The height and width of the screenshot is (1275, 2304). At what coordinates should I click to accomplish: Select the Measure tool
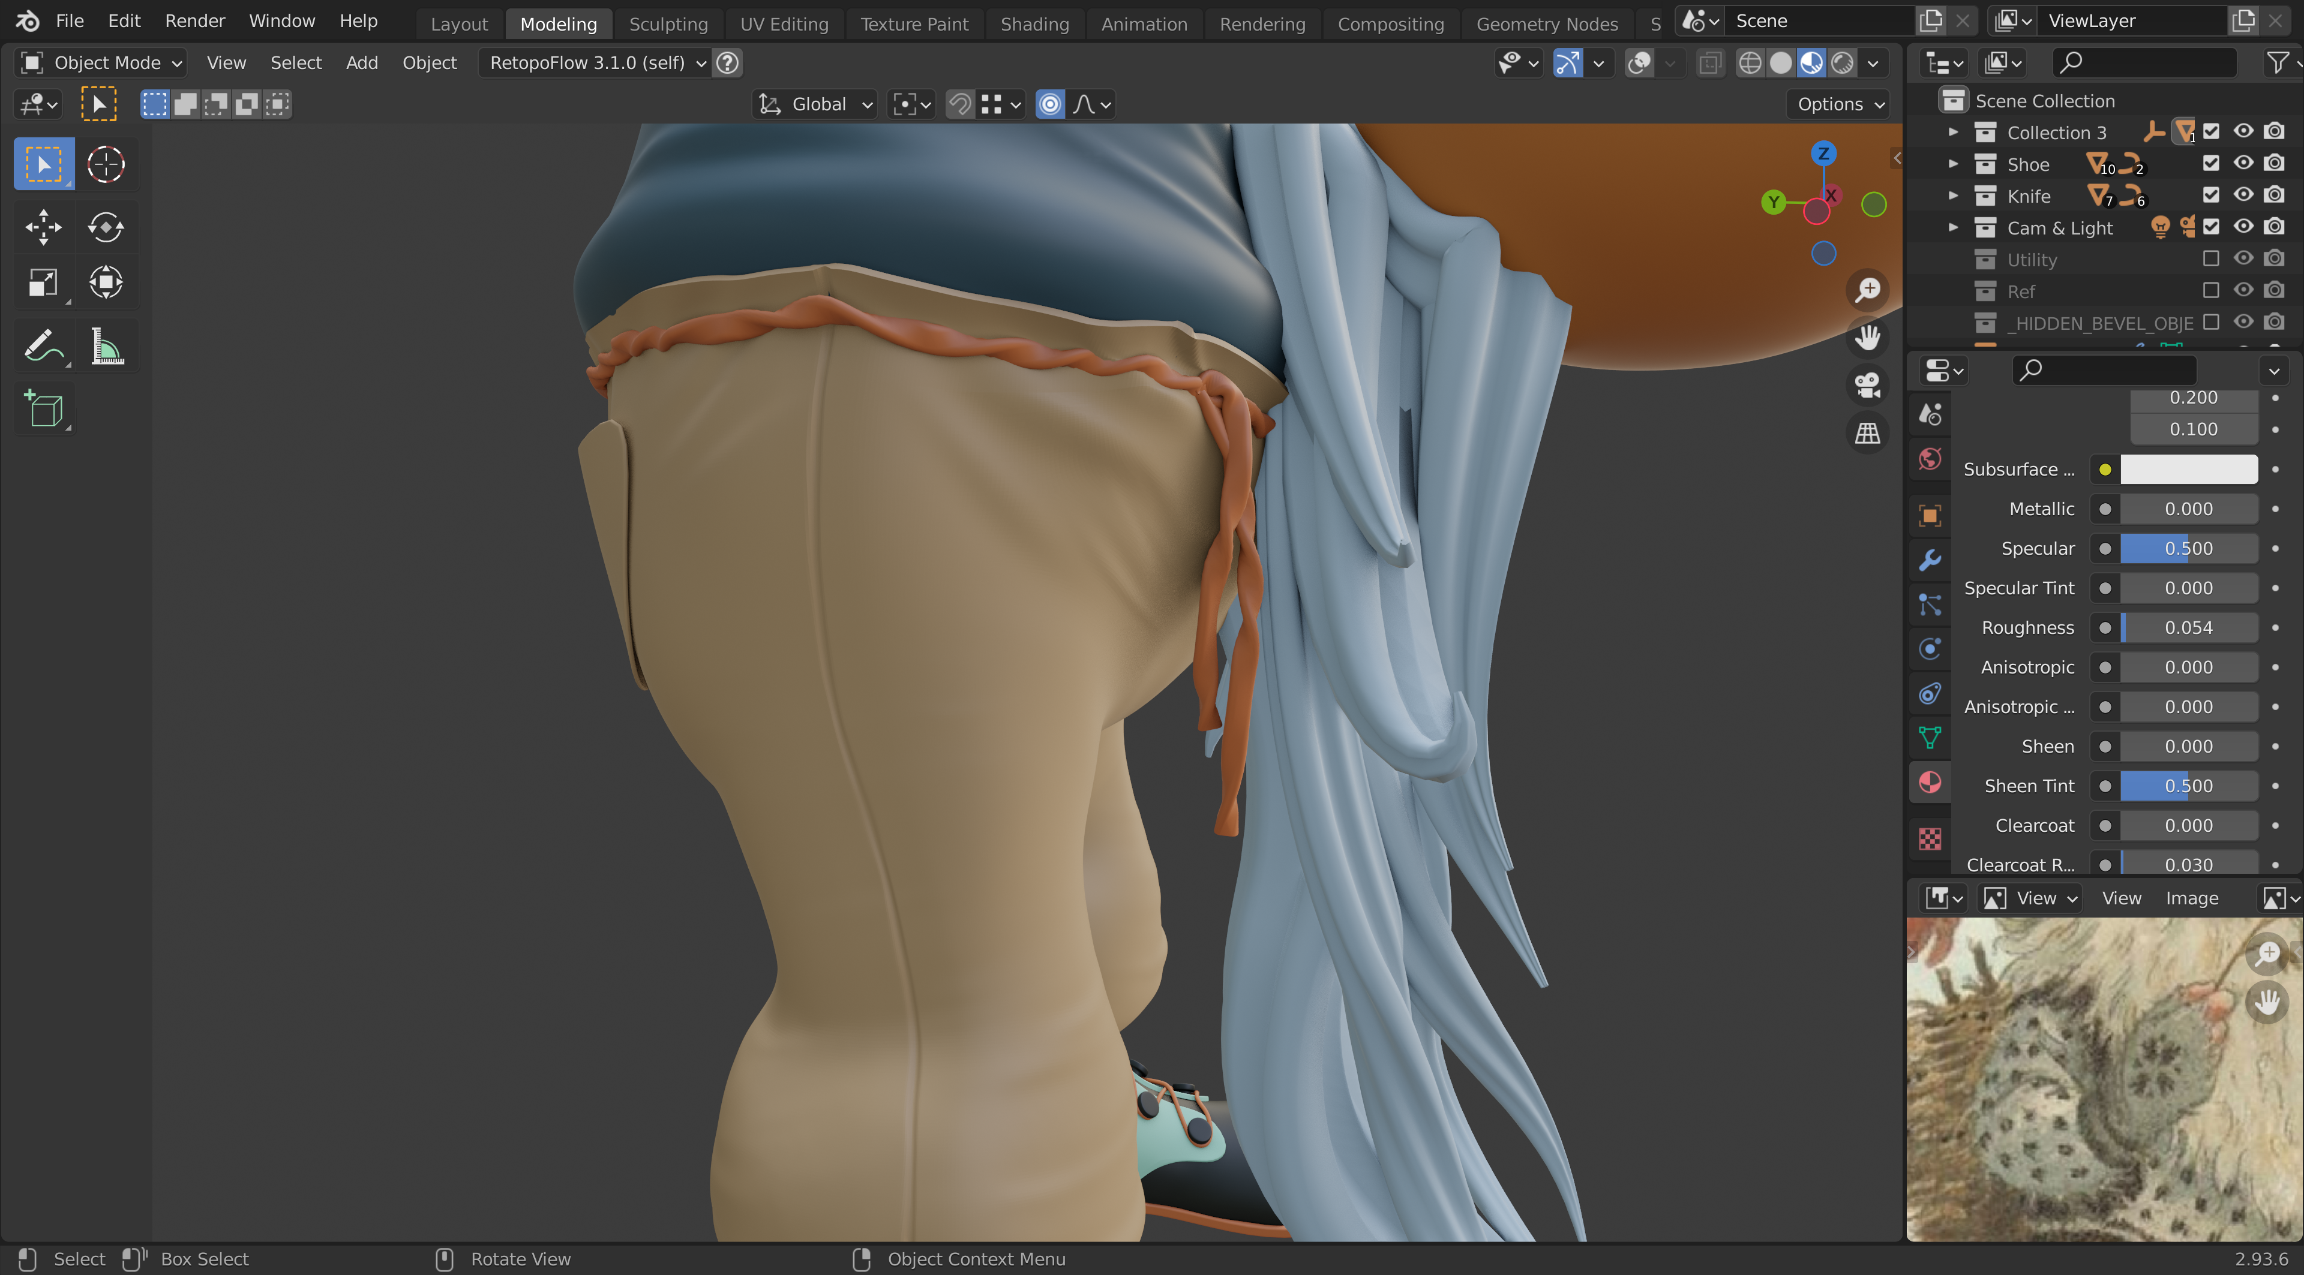click(x=106, y=346)
